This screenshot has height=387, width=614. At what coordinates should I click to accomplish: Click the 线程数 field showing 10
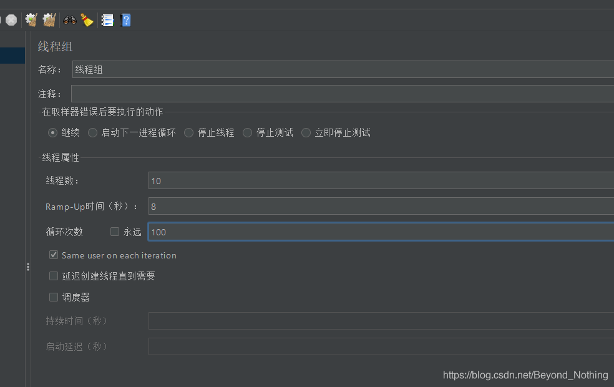(x=381, y=180)
